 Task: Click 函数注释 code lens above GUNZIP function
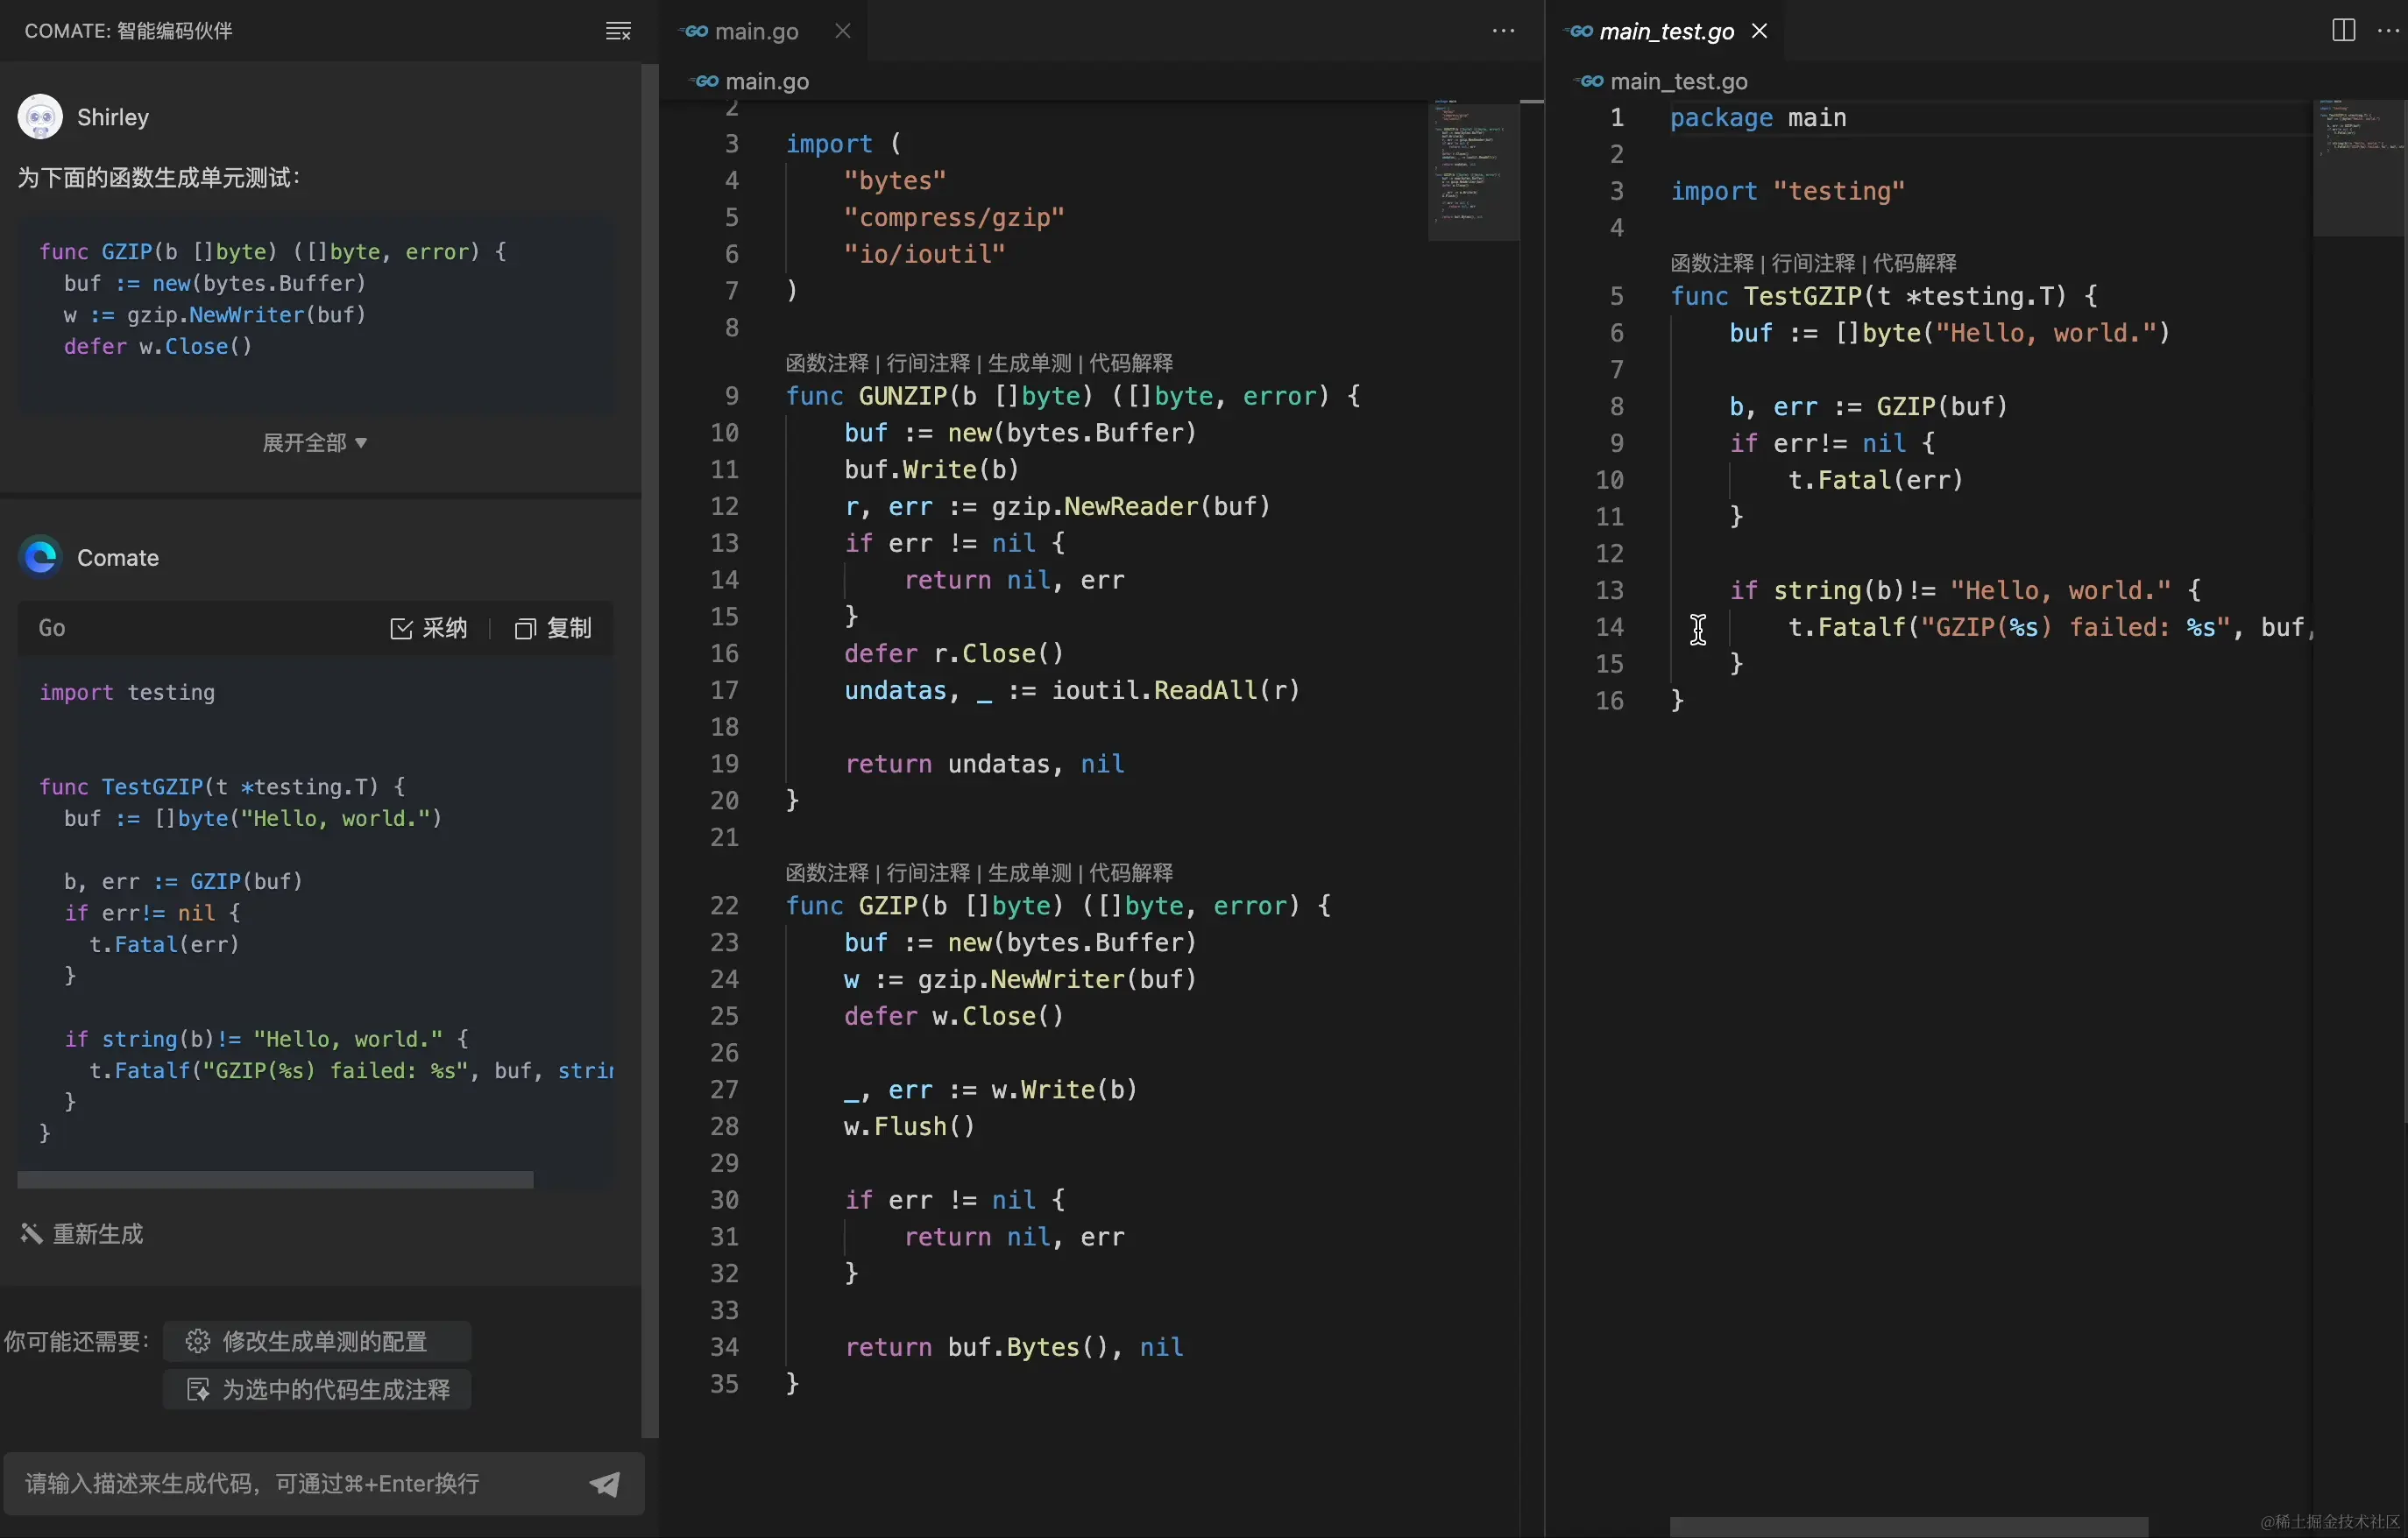pos(826,363)
